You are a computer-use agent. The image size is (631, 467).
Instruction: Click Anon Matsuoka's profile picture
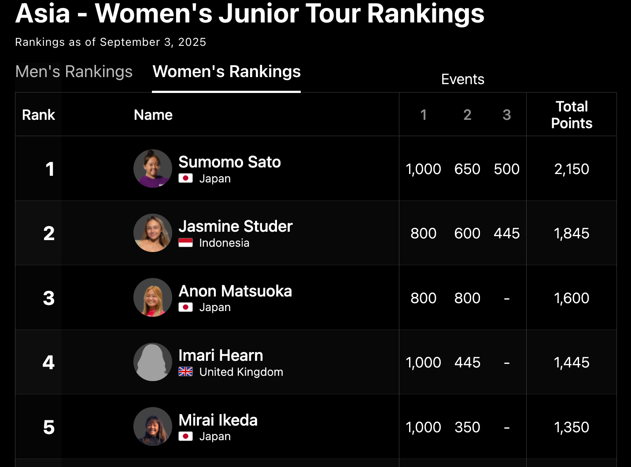[153, 297]
